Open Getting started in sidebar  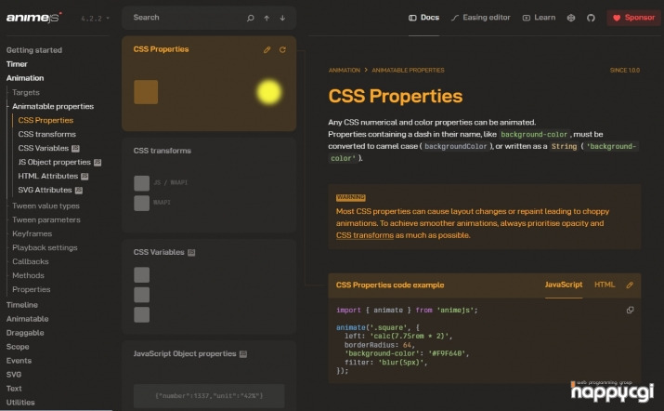(34, 50)
